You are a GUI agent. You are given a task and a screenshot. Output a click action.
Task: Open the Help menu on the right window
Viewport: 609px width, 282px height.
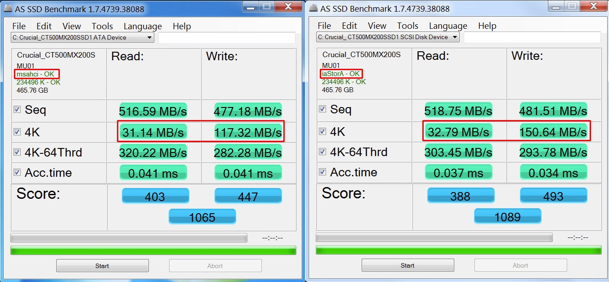(x=487, y=26)
